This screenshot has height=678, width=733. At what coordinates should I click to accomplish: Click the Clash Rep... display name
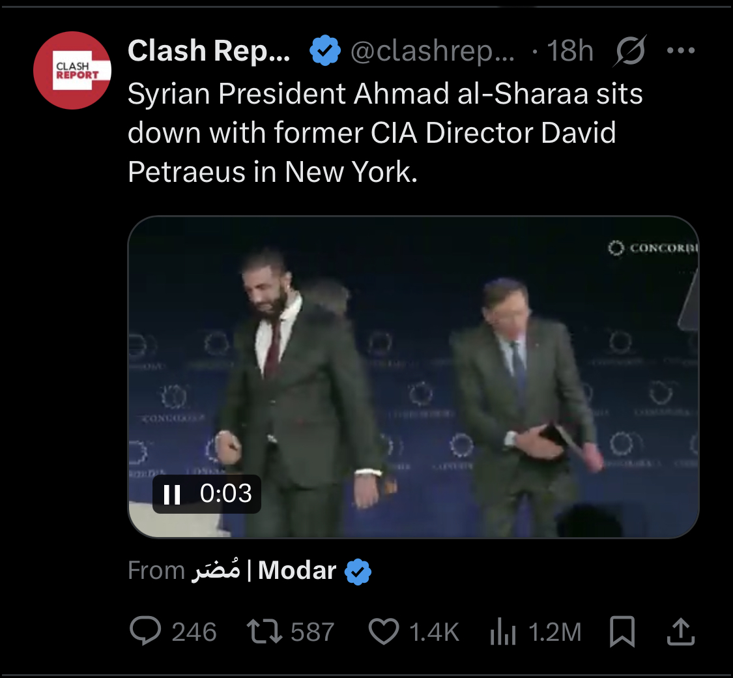[x=209, y=50]
